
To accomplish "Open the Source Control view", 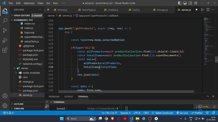I will 5,30.
